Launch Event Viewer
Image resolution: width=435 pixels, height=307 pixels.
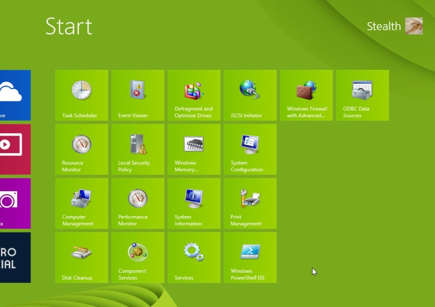pos(138,95)
